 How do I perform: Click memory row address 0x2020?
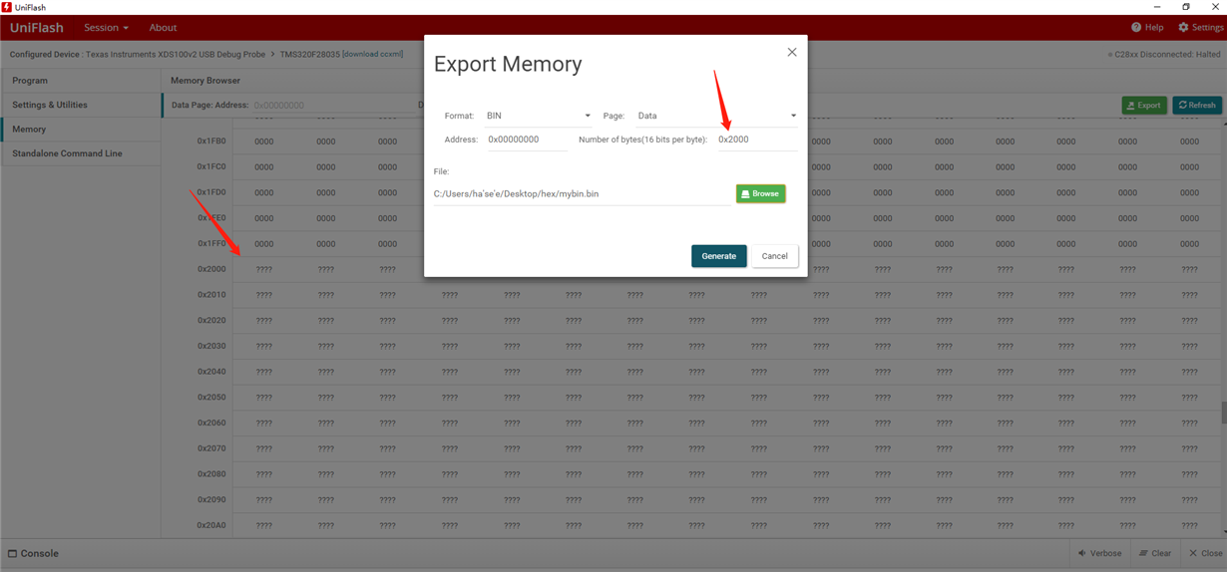(211, 321)
